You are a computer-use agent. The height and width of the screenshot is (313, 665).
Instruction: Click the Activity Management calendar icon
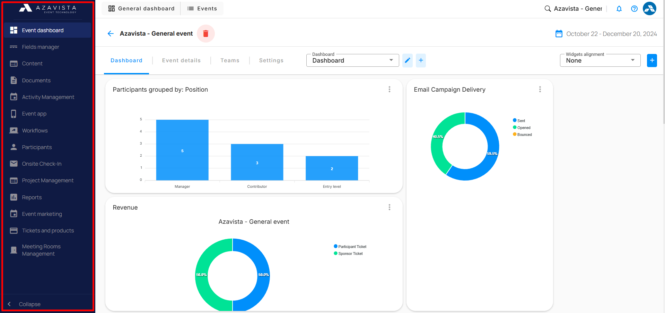pyautogui.click(x=14, y=97)
